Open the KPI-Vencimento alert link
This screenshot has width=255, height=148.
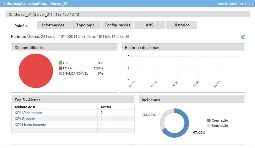[x=28, y=113]
